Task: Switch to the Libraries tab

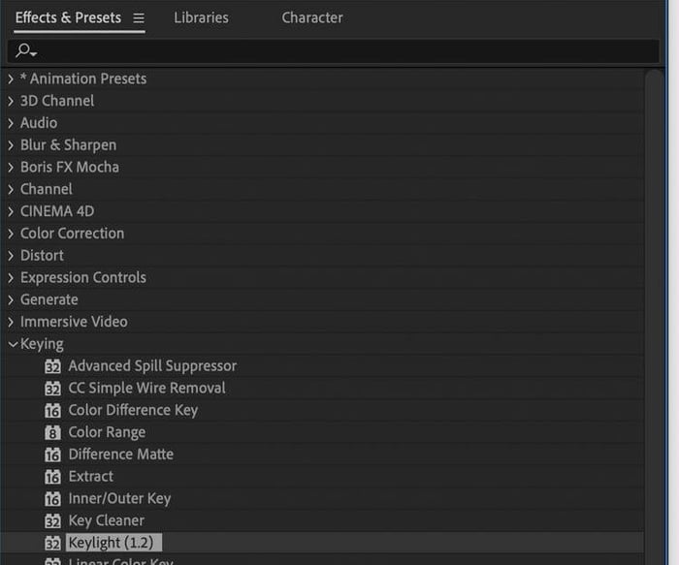Action: point(201,17)
